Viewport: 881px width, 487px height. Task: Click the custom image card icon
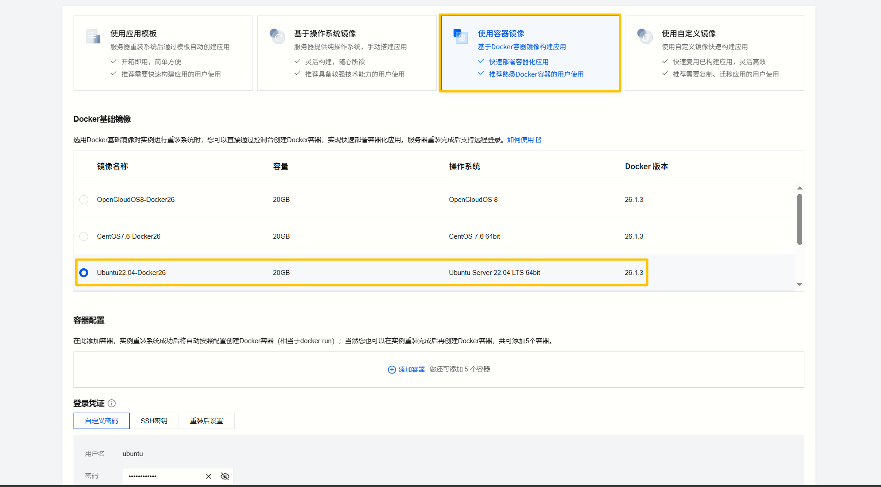click(644, 36)
